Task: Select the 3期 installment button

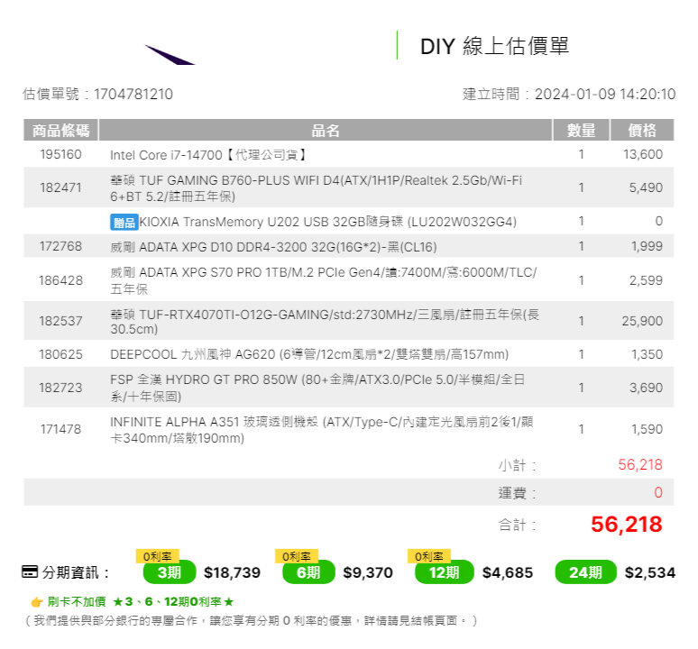Action: point(170,572)
